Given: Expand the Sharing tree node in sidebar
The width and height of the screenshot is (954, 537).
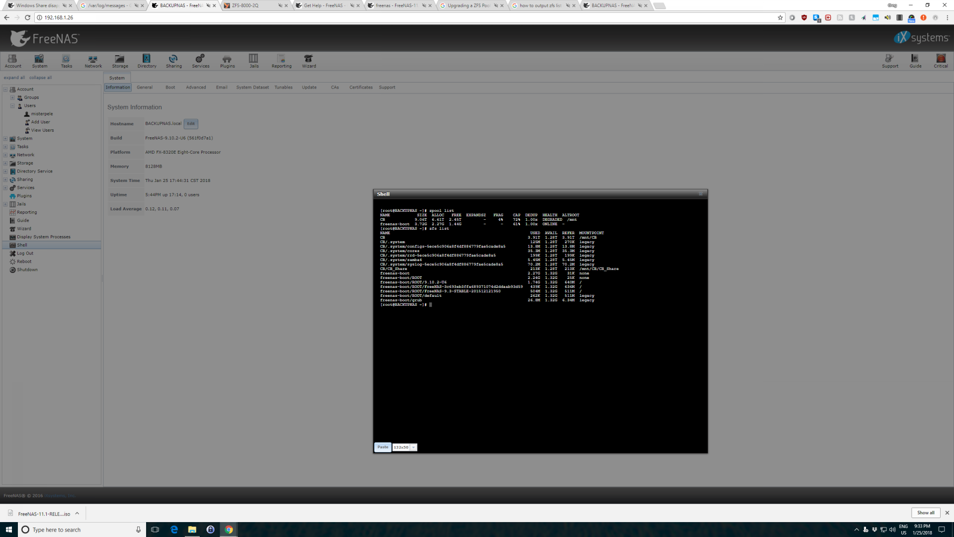Looking at the screenshot, I should (x=5, y=179).
